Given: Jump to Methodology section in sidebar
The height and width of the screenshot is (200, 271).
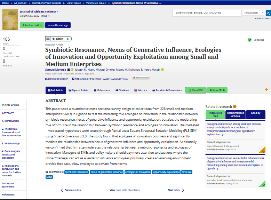Looking at the screenshot, I should (x=11, y=143).
